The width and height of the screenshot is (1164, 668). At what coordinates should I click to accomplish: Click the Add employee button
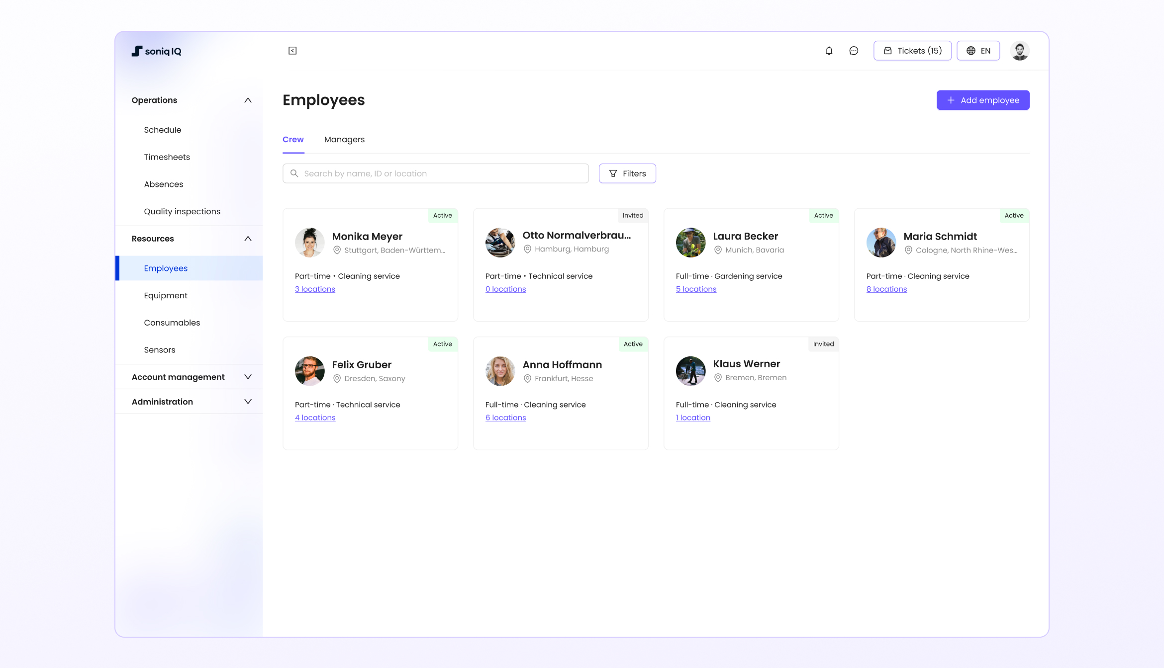point(982,100)
